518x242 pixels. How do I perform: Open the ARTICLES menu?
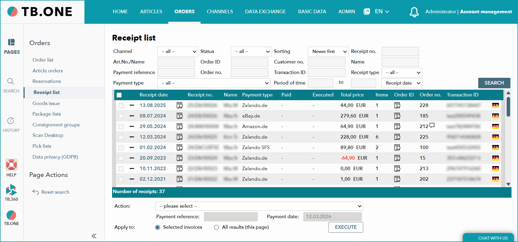pos(151,12)
